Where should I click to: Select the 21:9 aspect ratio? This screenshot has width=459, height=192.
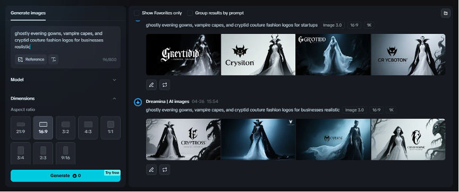pyautogui.click(x=21, y=128)
